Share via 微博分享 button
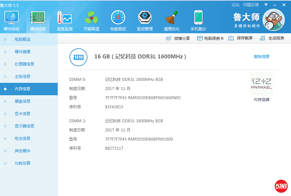 [x=178, y=38]
